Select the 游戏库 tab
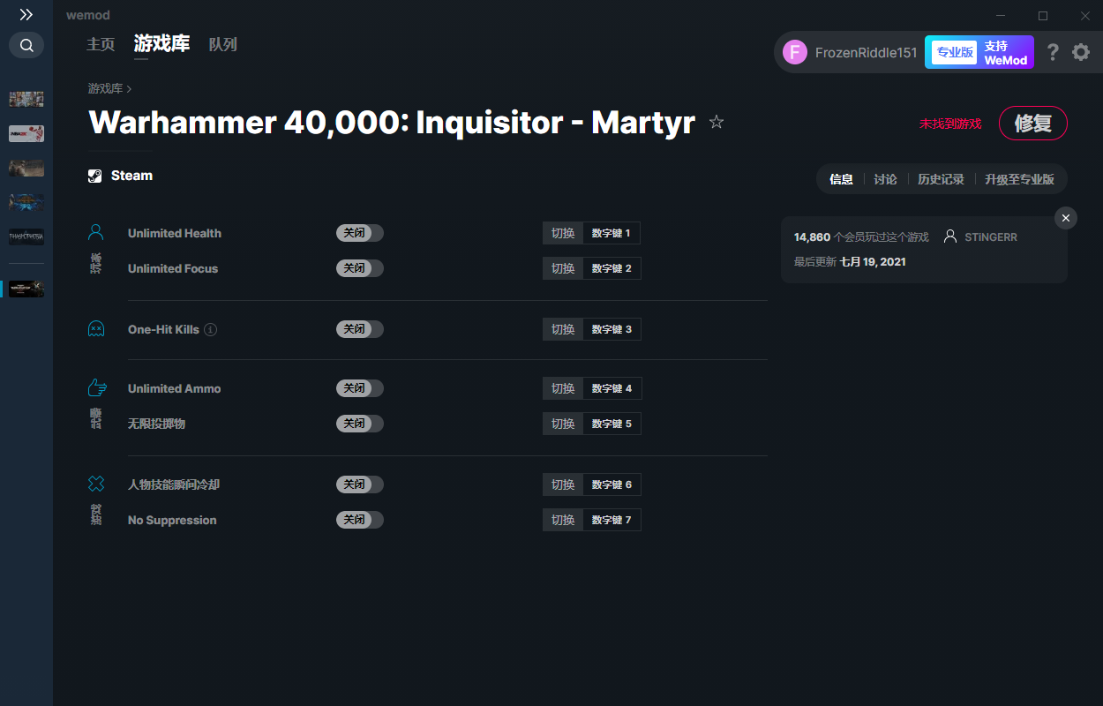The image size is (1103, 706). pos(161,43)
